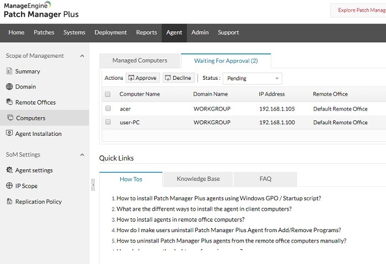The width and height of the screenshot is (386, 264).
Task: Collapse the SoM Settings section
Action: pos(82,155)
